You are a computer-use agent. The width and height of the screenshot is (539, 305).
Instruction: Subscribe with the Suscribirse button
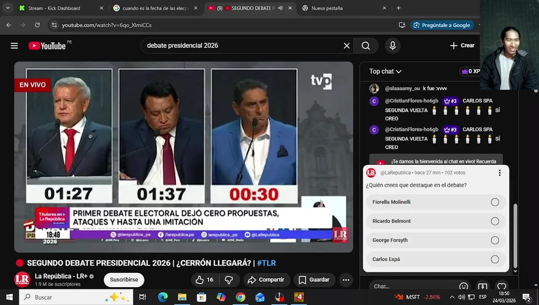click(124, 280)
